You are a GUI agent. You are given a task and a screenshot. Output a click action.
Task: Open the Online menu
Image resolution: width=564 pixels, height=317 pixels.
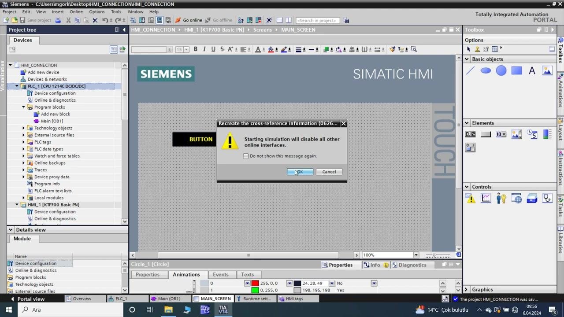tap(76, 12)
